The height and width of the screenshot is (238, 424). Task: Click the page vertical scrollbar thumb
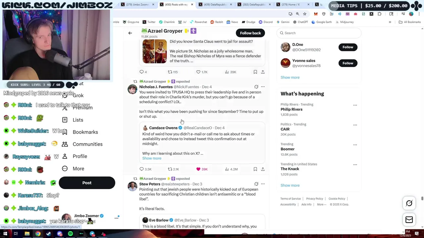pos(422,198)
